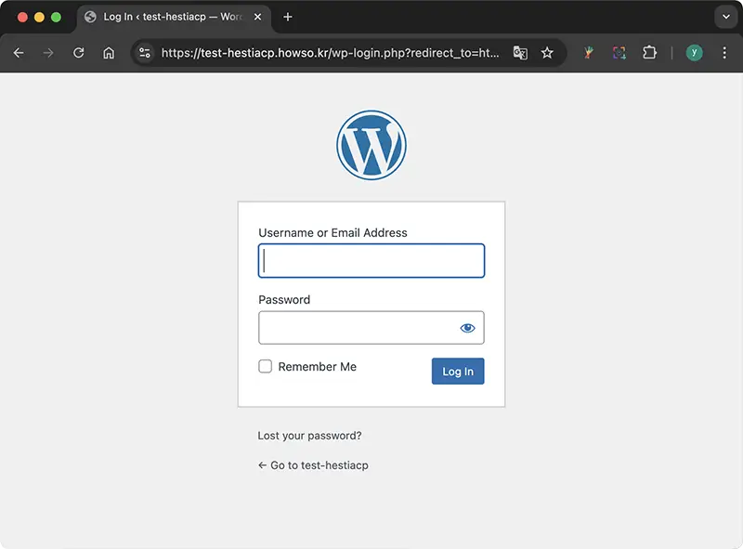
Task: Focus the Username or Email Address field
Action: click(371, 261)
